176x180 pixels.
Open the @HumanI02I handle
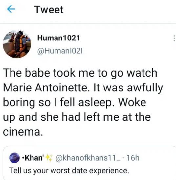[x=60, y=51]
